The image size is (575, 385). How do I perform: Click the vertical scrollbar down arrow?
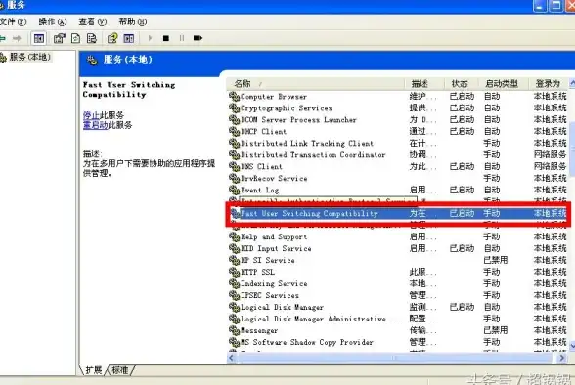572,345
